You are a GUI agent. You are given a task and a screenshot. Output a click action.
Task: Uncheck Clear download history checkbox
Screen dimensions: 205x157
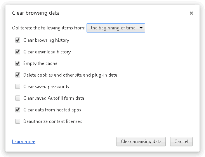pos(17,52)
